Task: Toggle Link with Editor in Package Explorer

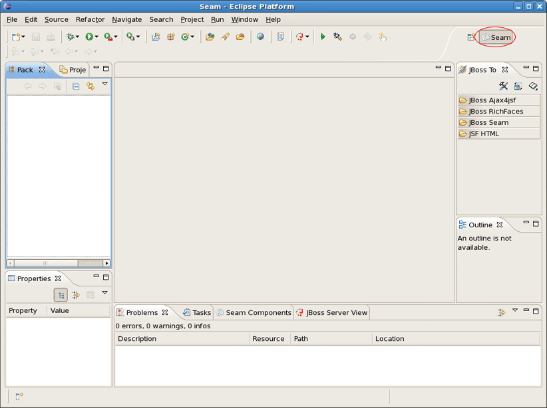Action: point(91,86)
